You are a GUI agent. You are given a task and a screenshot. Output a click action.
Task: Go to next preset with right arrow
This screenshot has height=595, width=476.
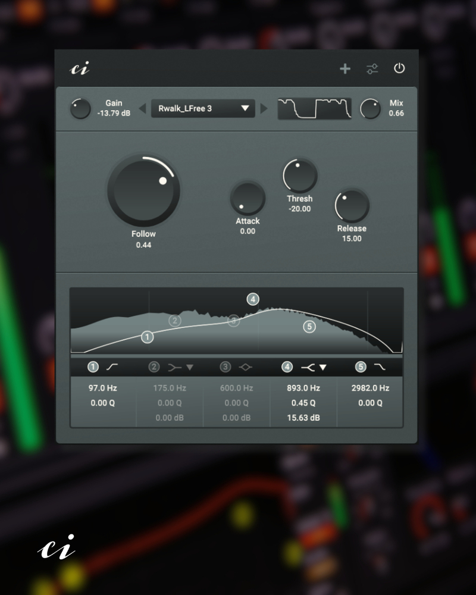click(x=264, y=108)
